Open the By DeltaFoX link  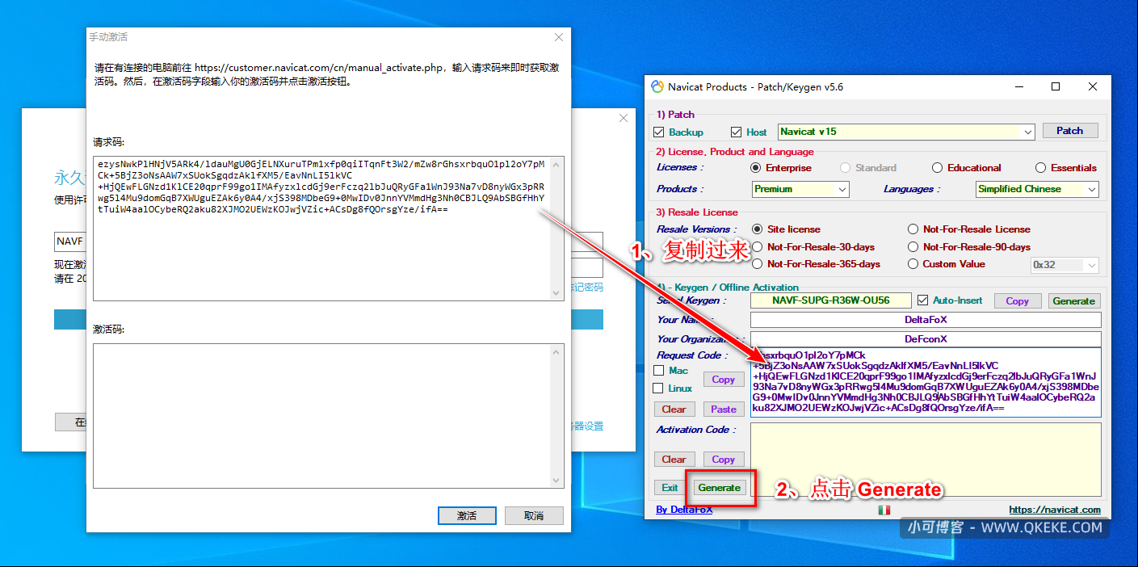click(x=683, y=510)
